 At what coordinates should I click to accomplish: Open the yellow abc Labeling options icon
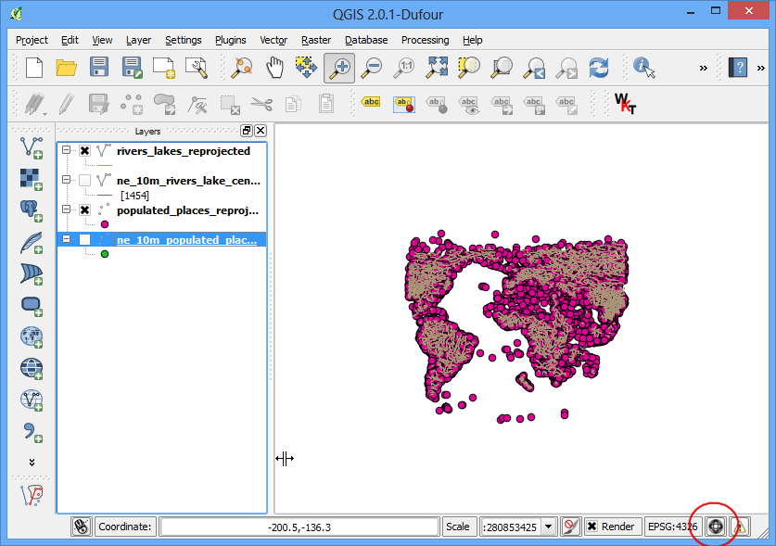pyautogui.click(x=371, y=102)
